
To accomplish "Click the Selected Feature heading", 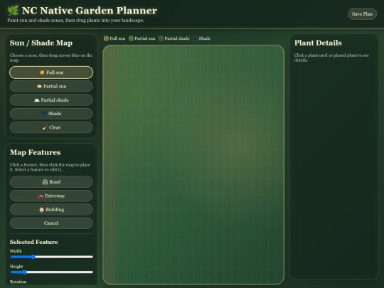I will pyautogui.click(x=34, y=242).
